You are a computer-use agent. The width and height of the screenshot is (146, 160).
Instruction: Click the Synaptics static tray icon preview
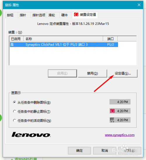(112, 111)
